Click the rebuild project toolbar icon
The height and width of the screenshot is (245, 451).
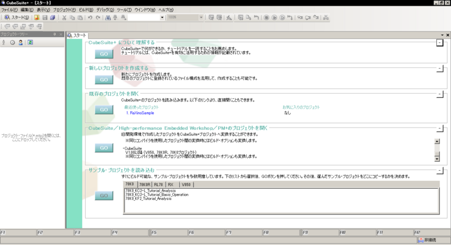(x=219, y=17)
